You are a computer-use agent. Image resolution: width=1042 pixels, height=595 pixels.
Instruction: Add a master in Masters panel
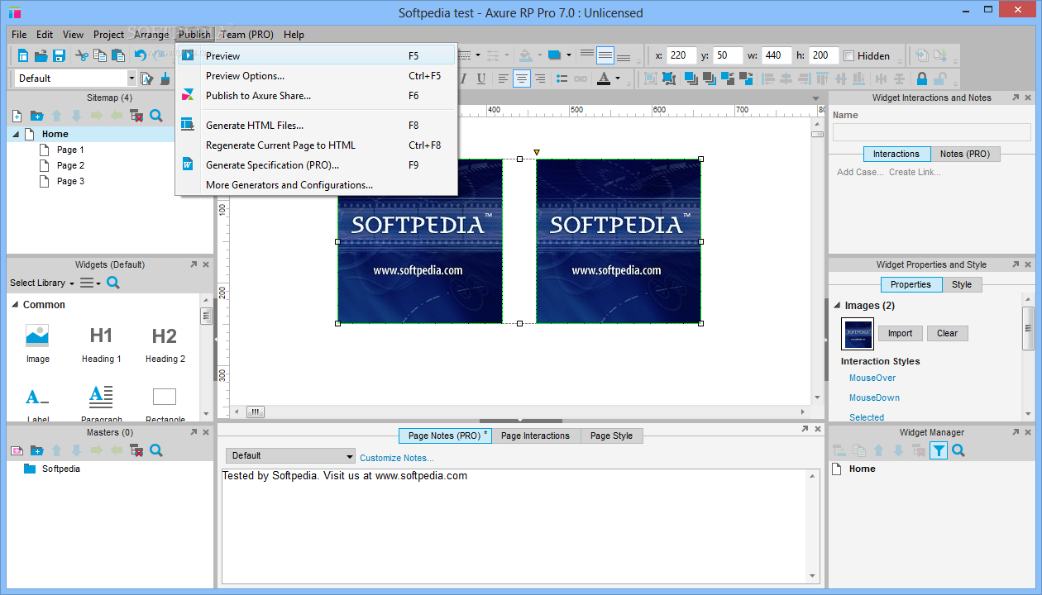click(x=17, y=450)
